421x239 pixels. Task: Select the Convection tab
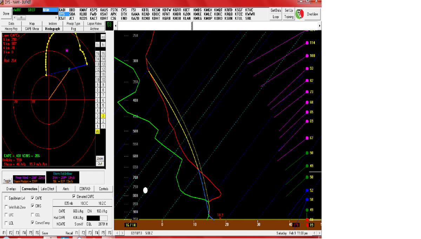click(29, 189)
